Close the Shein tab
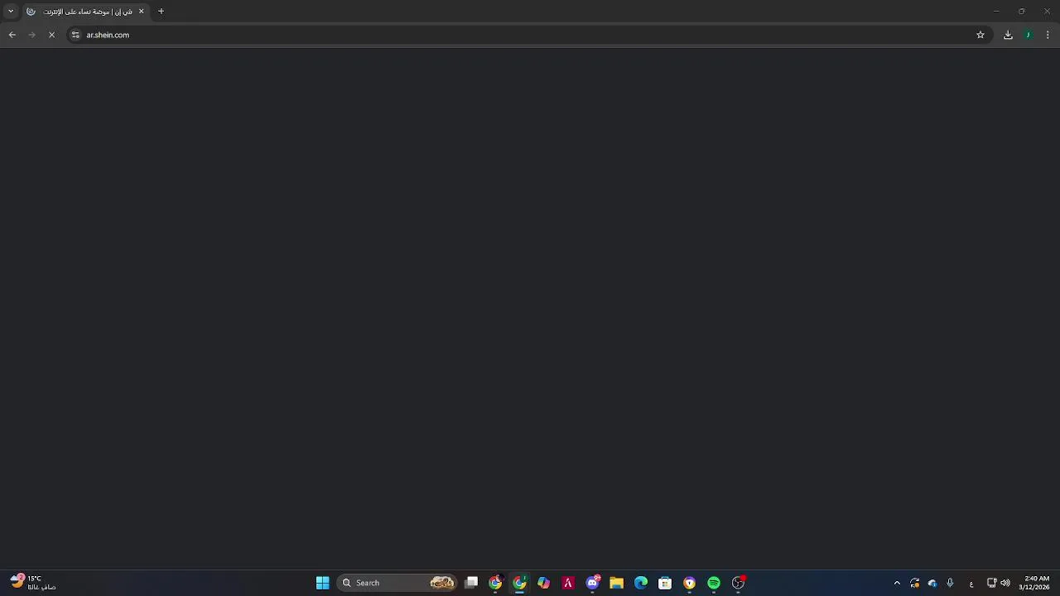The height and width of the screenshot is (596, 1060). coord(141,12)
